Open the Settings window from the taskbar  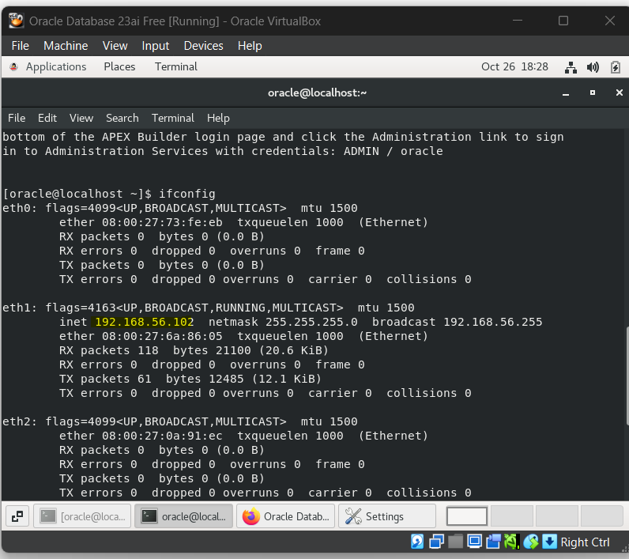point(386,516)
